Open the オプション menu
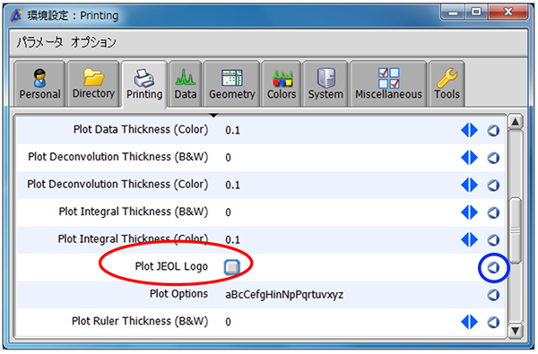The width and height of the screenshot is (538, 354). click(x=93, y=42)
